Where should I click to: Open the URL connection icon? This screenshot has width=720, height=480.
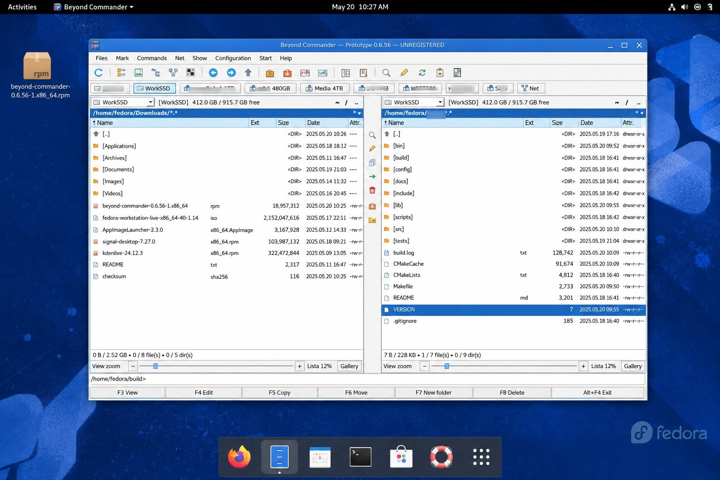pos(323,73)
